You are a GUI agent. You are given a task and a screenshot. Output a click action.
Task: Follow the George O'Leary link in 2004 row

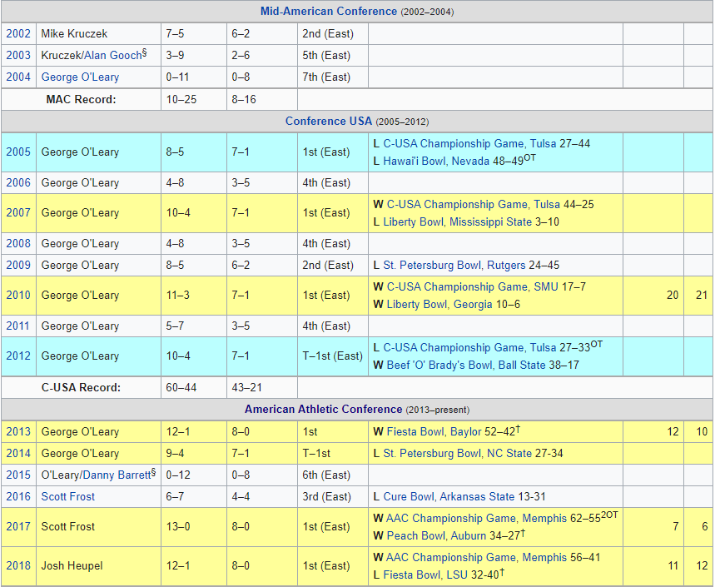click(80, 77)
